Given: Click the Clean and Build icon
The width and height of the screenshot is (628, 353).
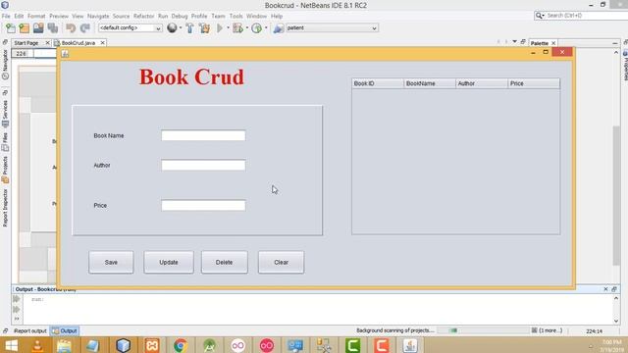Looking at the screenshot, I should pyautogui.click(x=204, y=28).
